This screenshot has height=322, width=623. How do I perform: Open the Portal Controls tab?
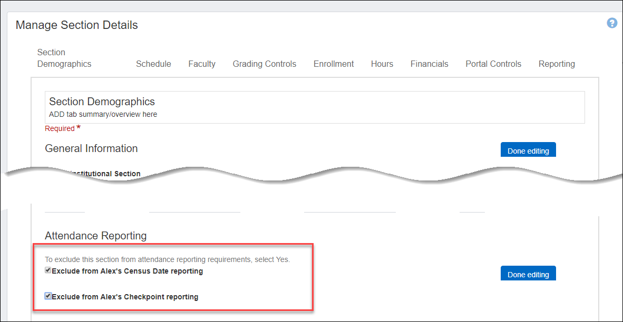click(493, 64)
